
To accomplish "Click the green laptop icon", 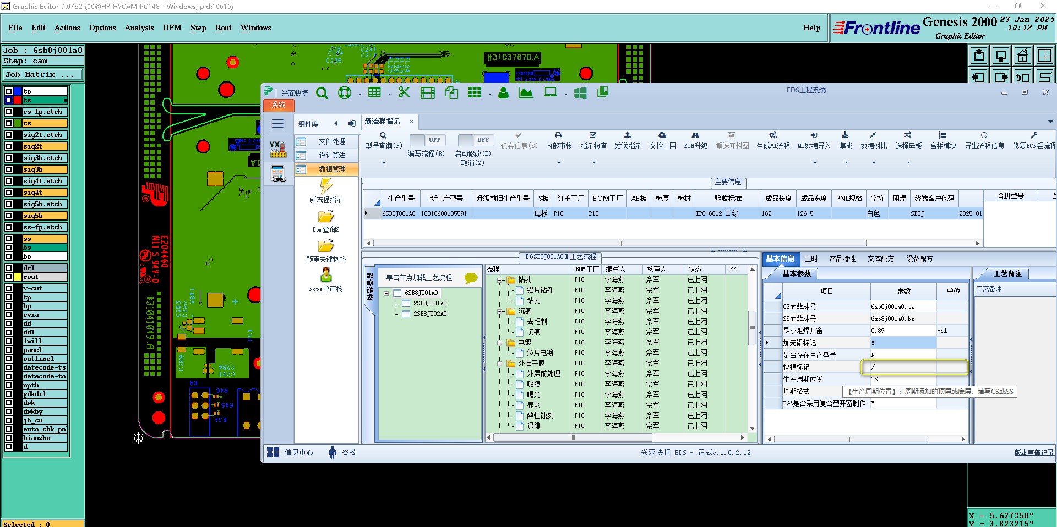I will 551,92.
